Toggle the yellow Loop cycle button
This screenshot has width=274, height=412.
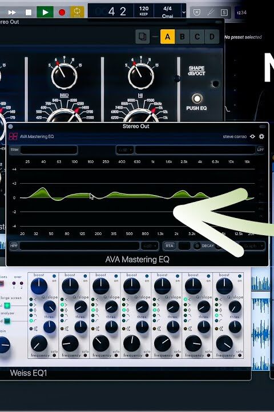coord(77,12)
